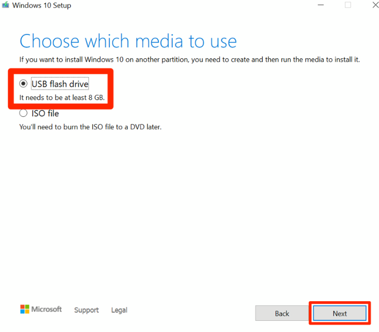This screenshot has width=379, height=332.
Task: Open the Legal link
Action: point(119,310)
